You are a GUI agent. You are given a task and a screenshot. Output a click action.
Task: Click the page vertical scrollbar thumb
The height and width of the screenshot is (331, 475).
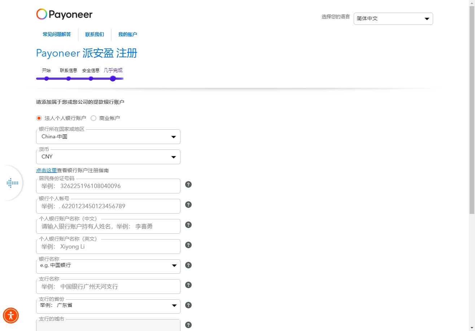472,110
